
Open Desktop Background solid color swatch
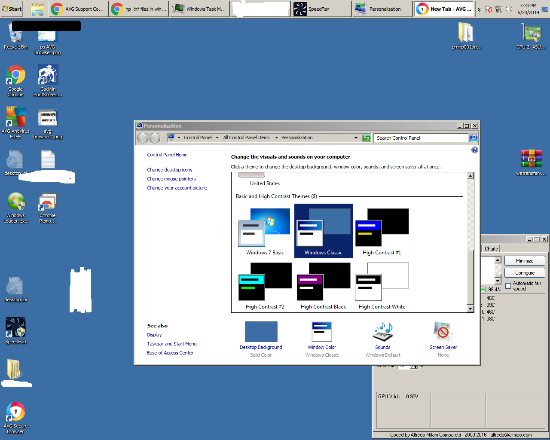pyautogui.click(x=261, y=332)
